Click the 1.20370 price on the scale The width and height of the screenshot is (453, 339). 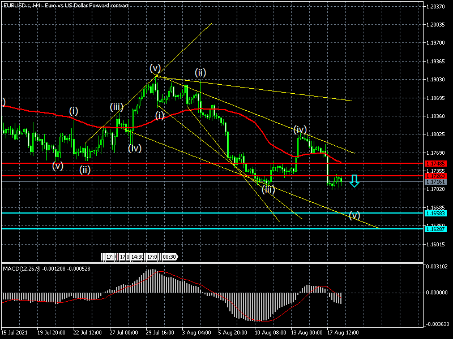pyautogui.click(x=435, y=7)
